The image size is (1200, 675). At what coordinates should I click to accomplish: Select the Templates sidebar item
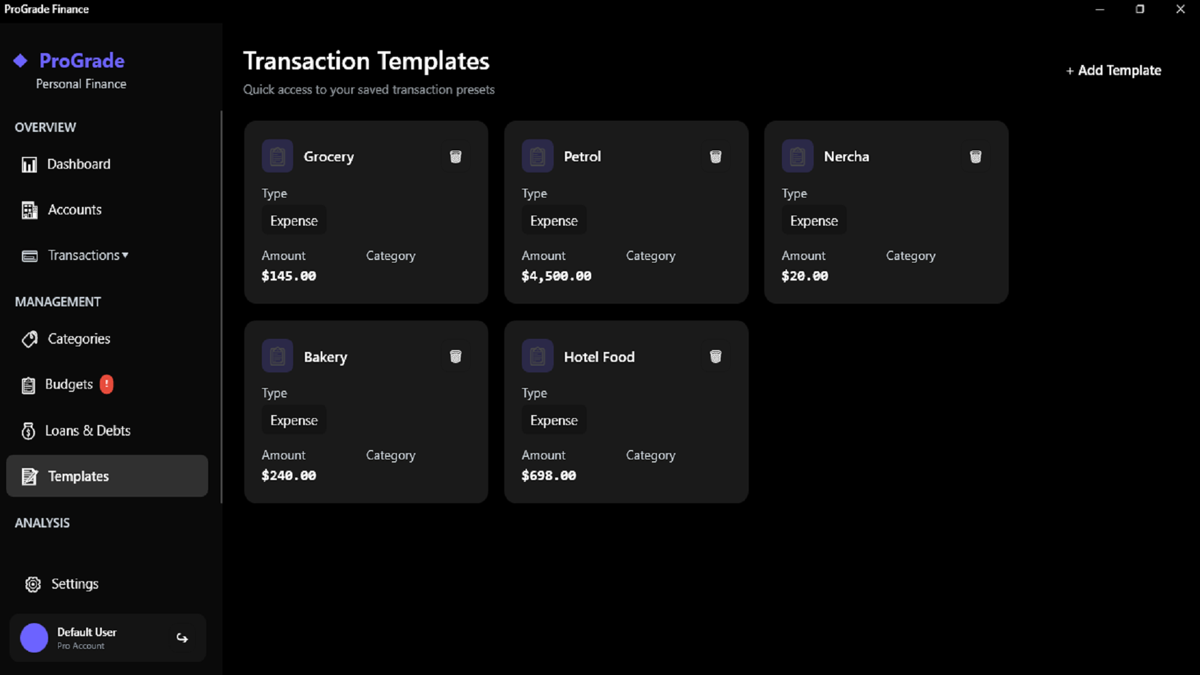coord(78,476)
